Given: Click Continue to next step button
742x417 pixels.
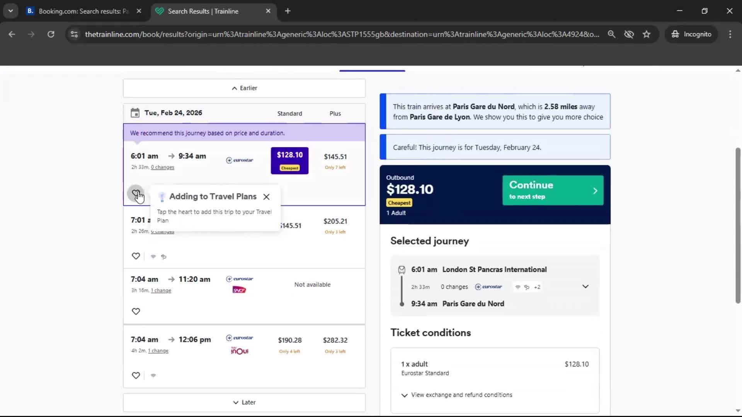Looking at the screenshot, I should click(553, 190).
